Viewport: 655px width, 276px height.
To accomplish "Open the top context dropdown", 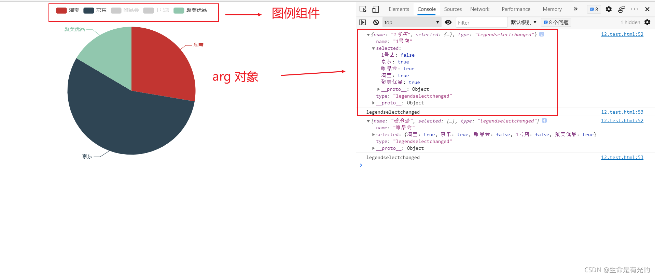I will [x=412, y=23].
